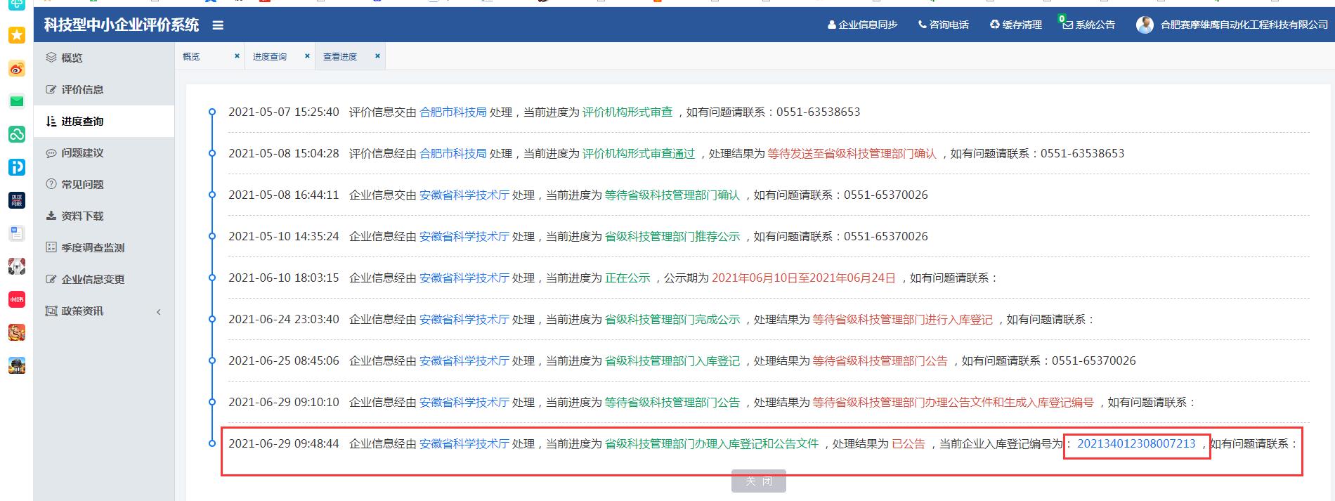
Task: Open the Weibo icon in left dock
Action: (x=17, y=69)
